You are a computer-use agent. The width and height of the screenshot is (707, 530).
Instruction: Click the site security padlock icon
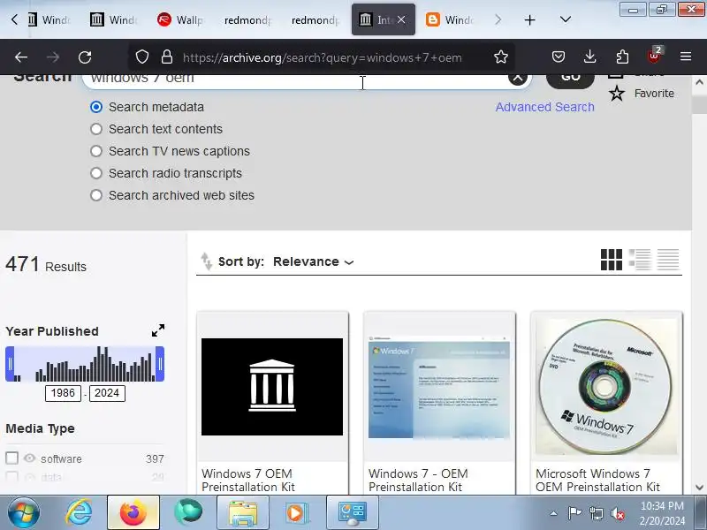click(167, 57)
